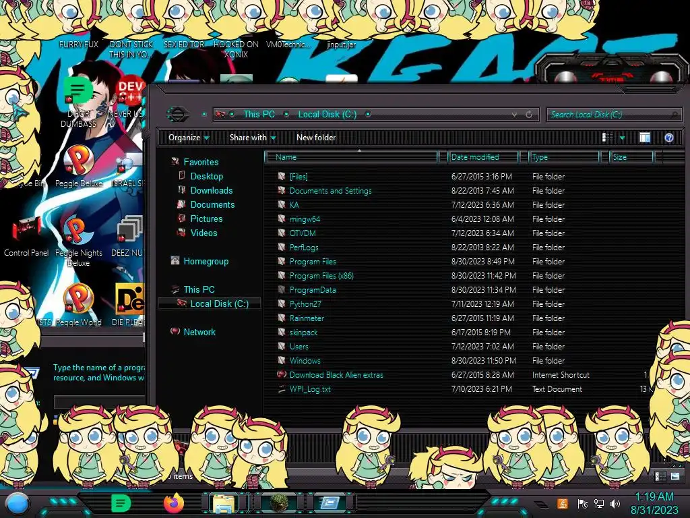Select This PC in navigation pane

pos(199,289)
